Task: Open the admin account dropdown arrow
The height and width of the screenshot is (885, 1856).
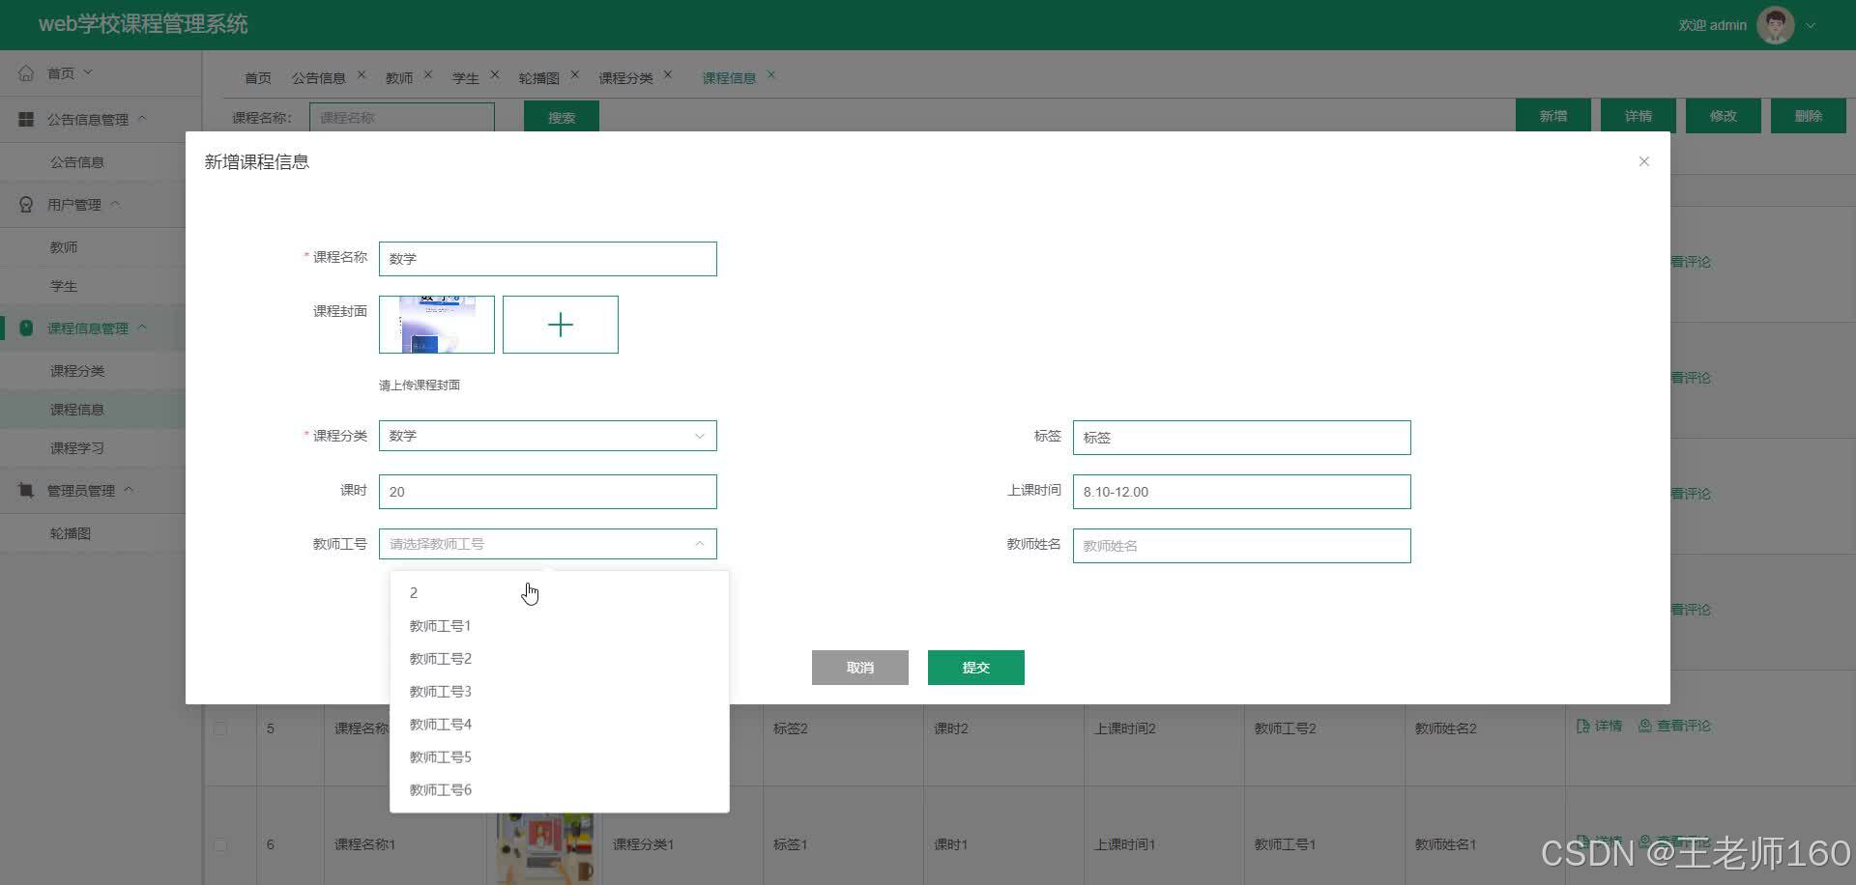Action: pos(1811,26)
